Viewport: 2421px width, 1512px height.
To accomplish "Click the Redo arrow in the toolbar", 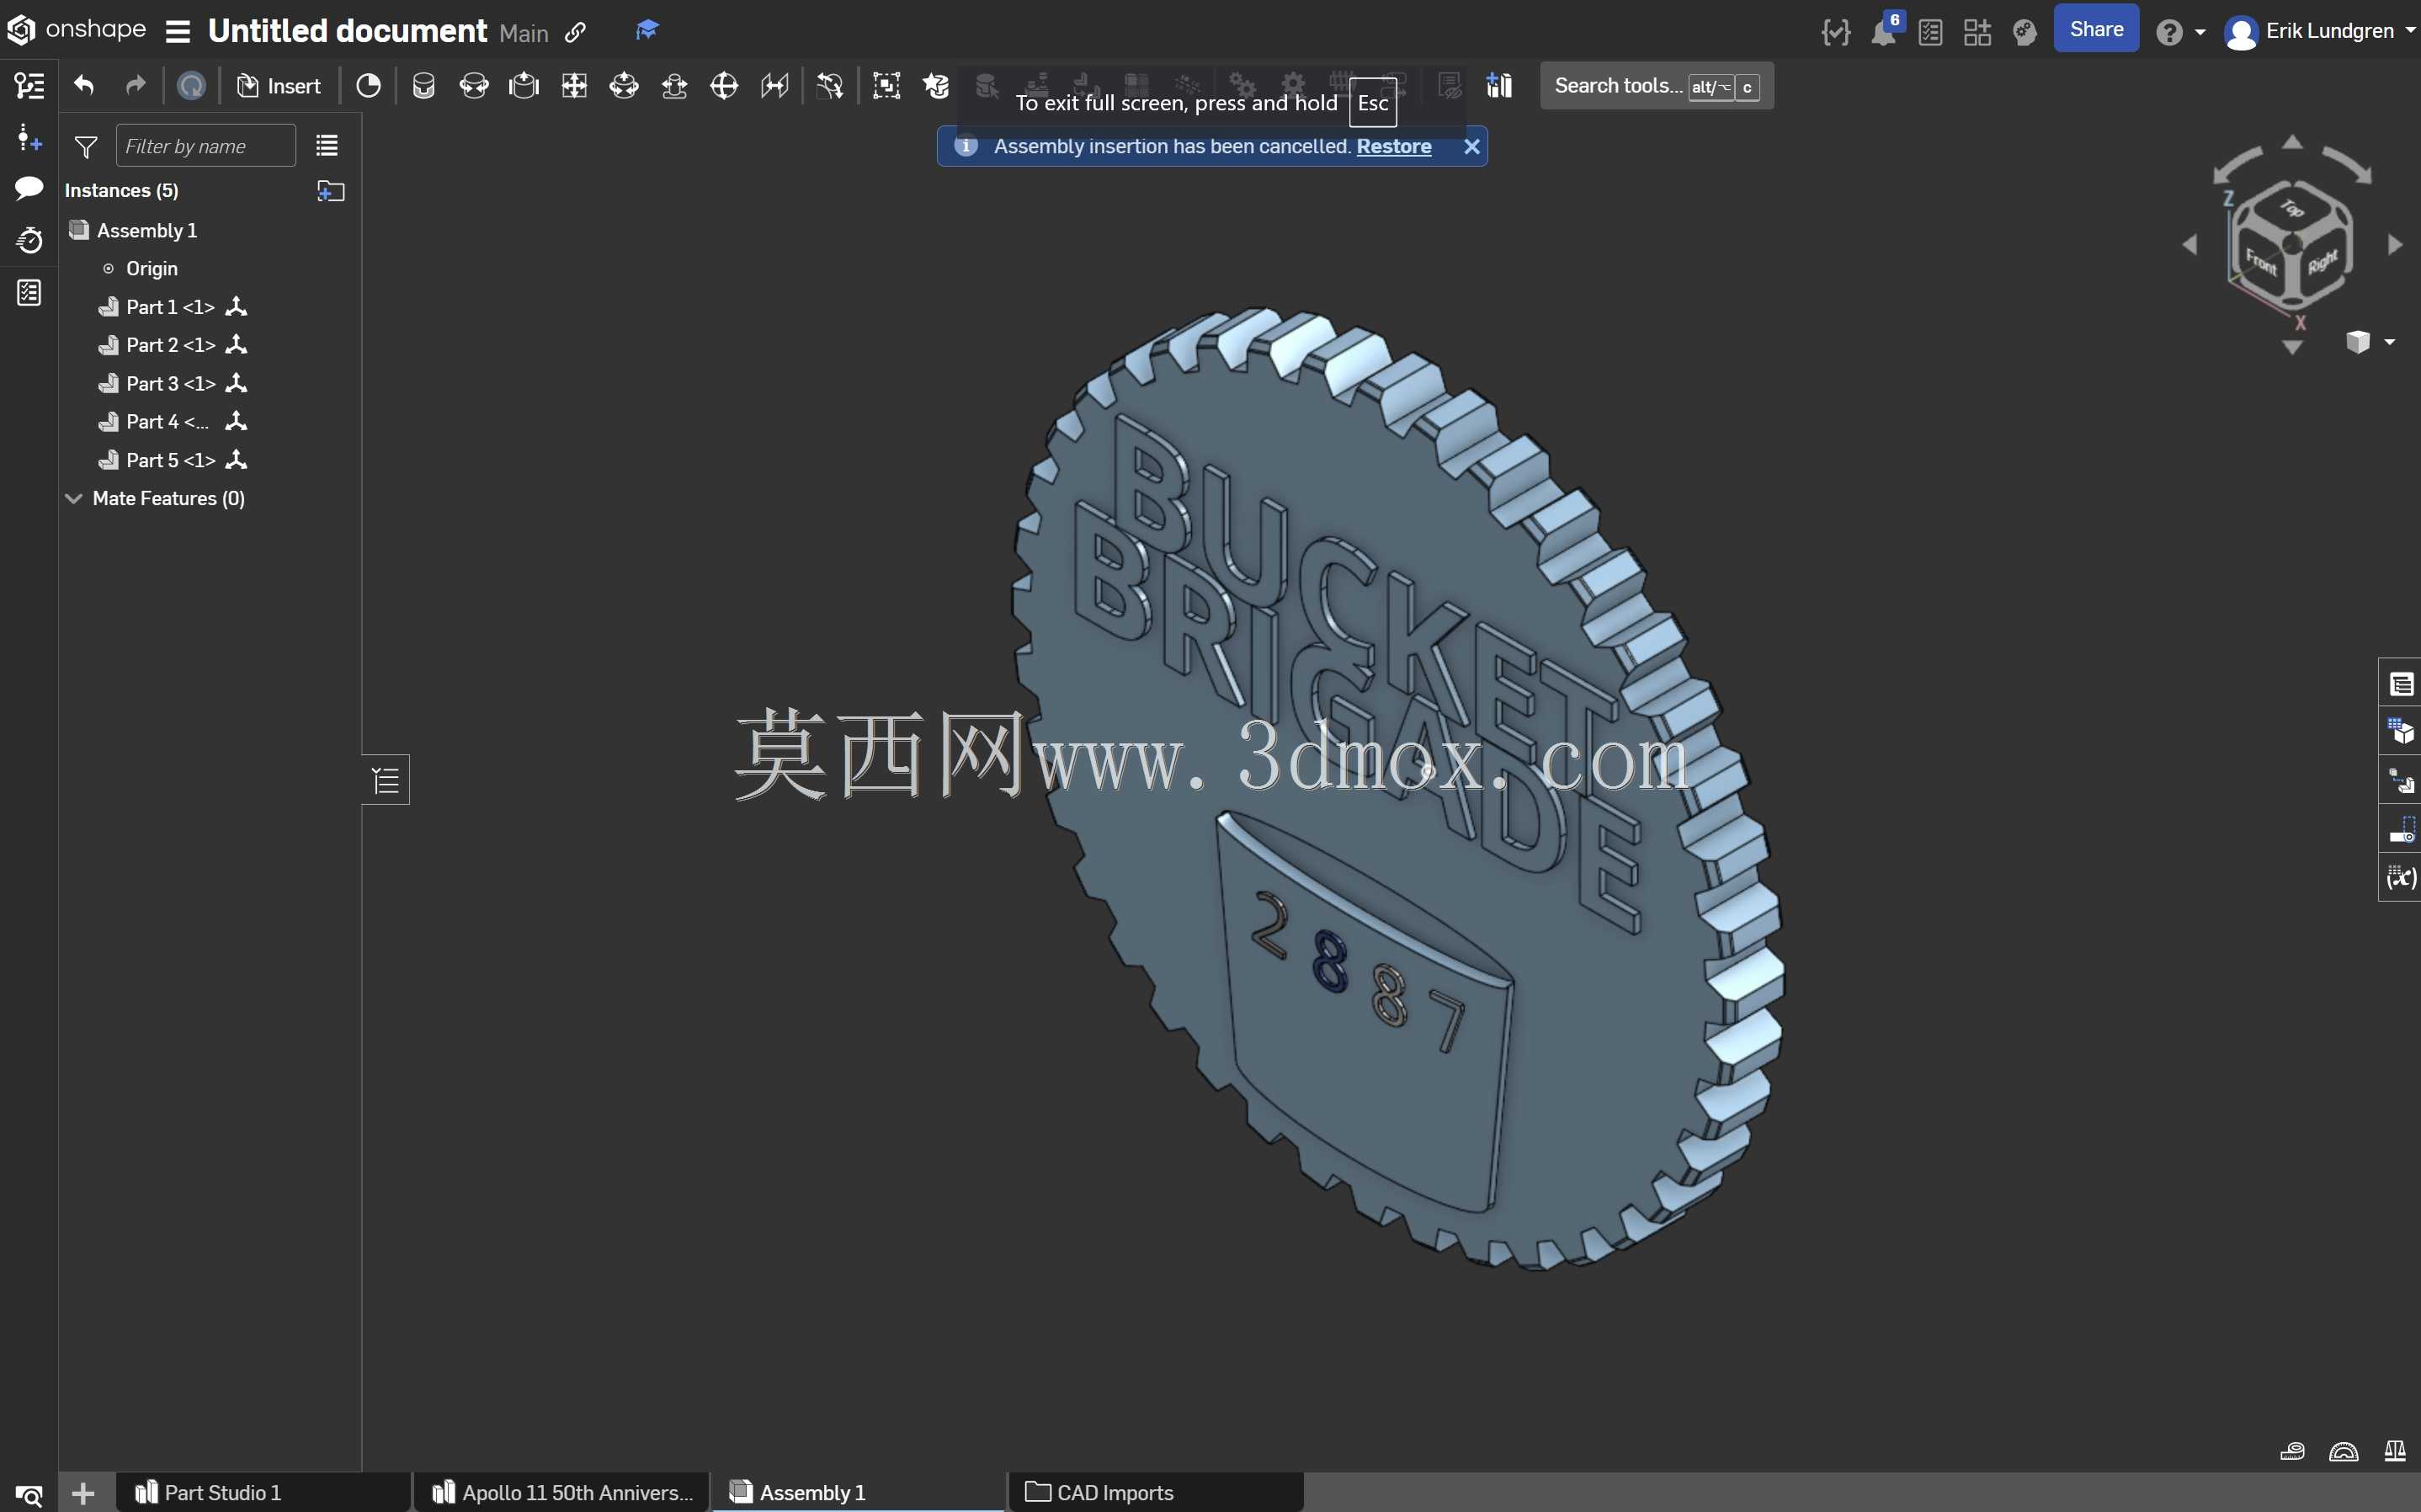I will click(x=135, y=86).
